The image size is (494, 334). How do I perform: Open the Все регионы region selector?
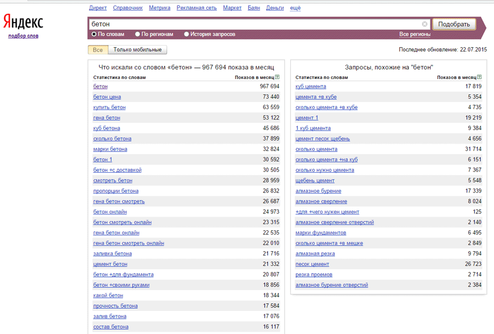(414, 34)
